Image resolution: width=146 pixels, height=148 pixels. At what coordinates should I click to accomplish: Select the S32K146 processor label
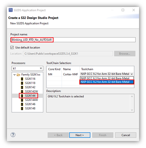click(30, 104)
